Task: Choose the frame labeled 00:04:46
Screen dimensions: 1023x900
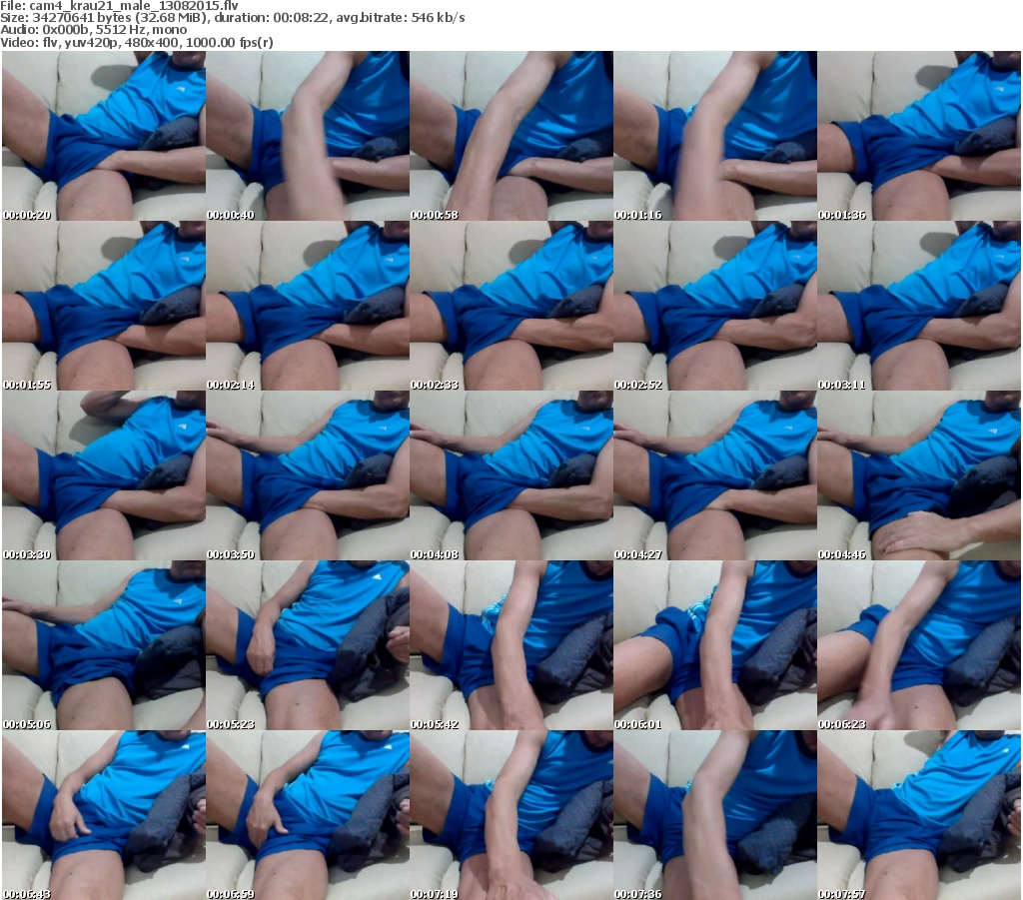Action: point(919,475)
